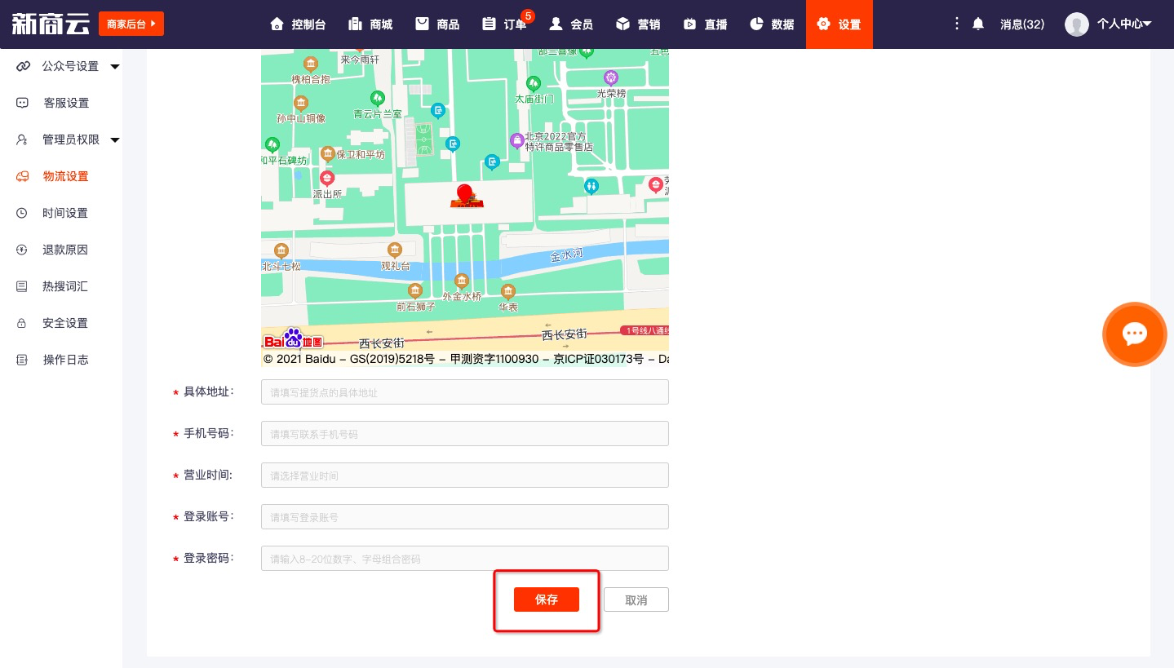The image size is (1174, 668).
Task: Select the 设置 tab
Action: click(840, 24)
